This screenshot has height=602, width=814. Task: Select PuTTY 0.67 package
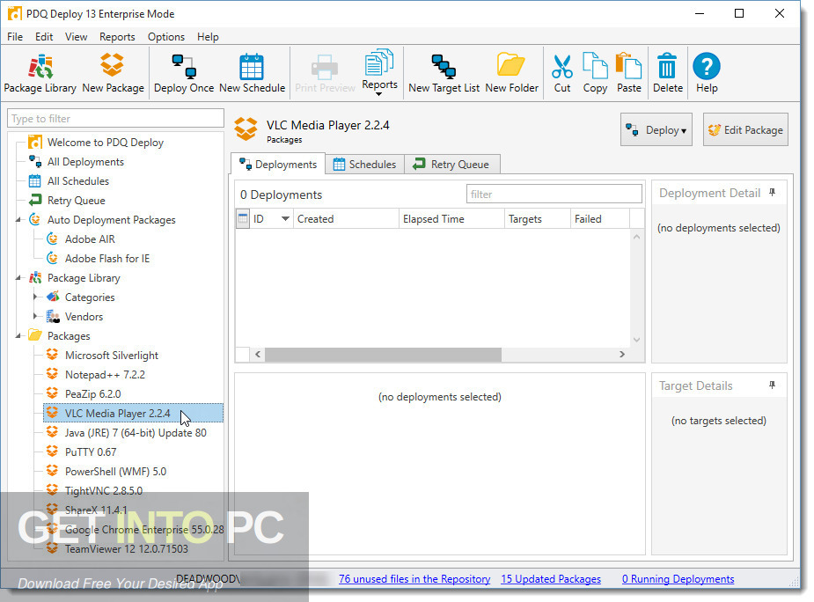[x=91, y=451]
